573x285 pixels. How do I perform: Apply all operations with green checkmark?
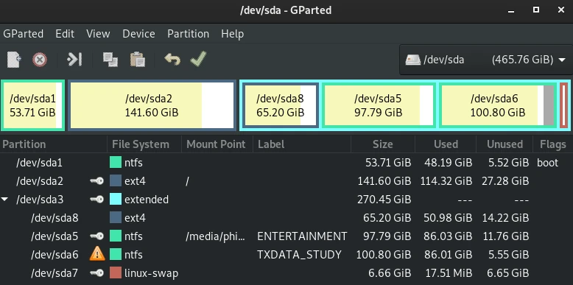click(198, 59)
